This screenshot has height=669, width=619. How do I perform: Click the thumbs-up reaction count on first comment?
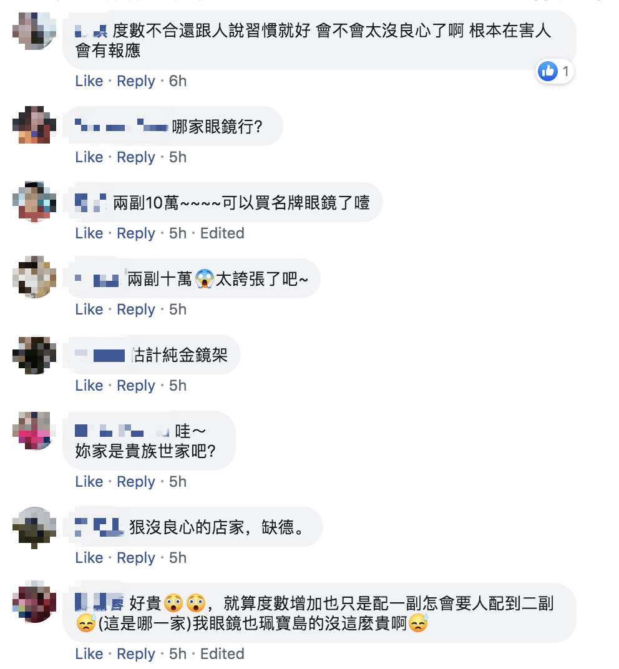point(554,71)
